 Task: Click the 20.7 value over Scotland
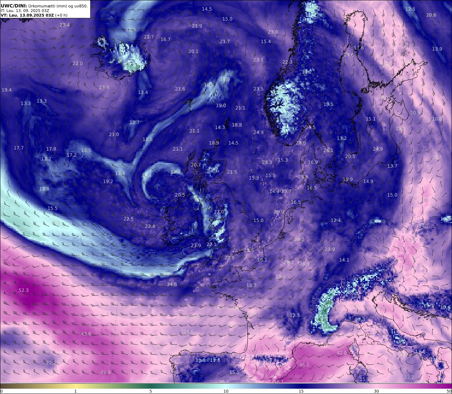coord(196,165)
